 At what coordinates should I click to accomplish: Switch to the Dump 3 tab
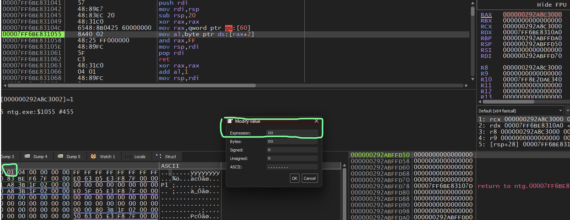(7, 156)
